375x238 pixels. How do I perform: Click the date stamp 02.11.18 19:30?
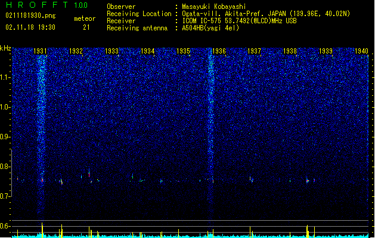[x=30, y=27]
